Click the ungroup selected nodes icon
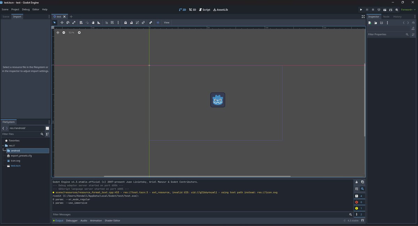 coord(143,22)
